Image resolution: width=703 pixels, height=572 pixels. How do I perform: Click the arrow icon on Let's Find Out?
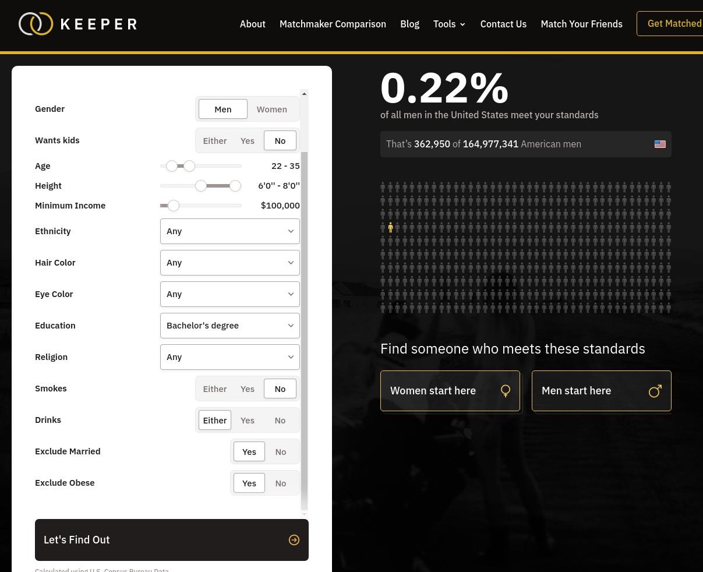294,540
